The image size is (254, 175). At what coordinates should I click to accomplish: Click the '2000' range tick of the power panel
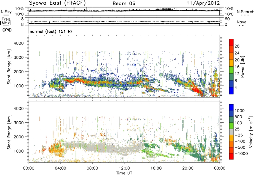18,71
